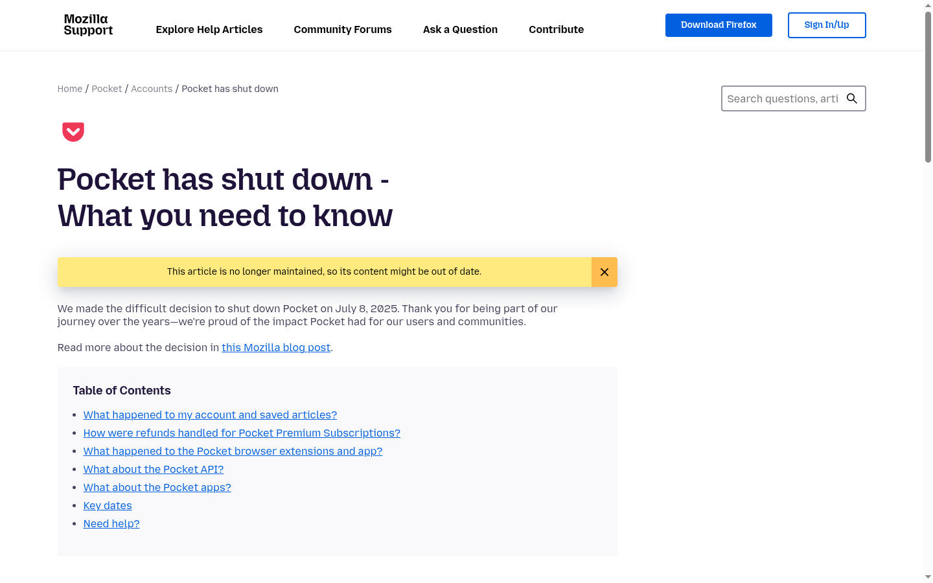Jump to What about the Pocket apps
Screen dimensions: 933x583
[x=157, y=487]
